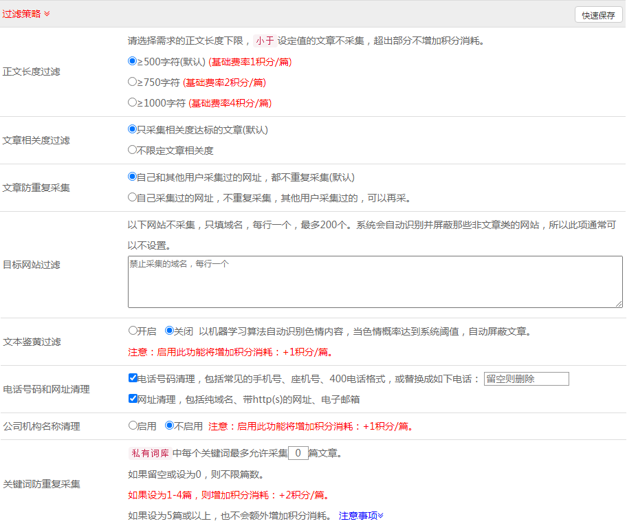Toggle the 电话号码清理 checkbox
This screenshot has height=528, width=627.
tap(133, 378)
